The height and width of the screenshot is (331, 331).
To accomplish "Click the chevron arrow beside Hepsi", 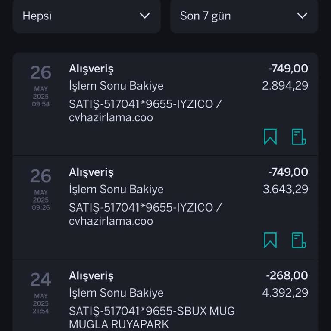I will point(145,16).
